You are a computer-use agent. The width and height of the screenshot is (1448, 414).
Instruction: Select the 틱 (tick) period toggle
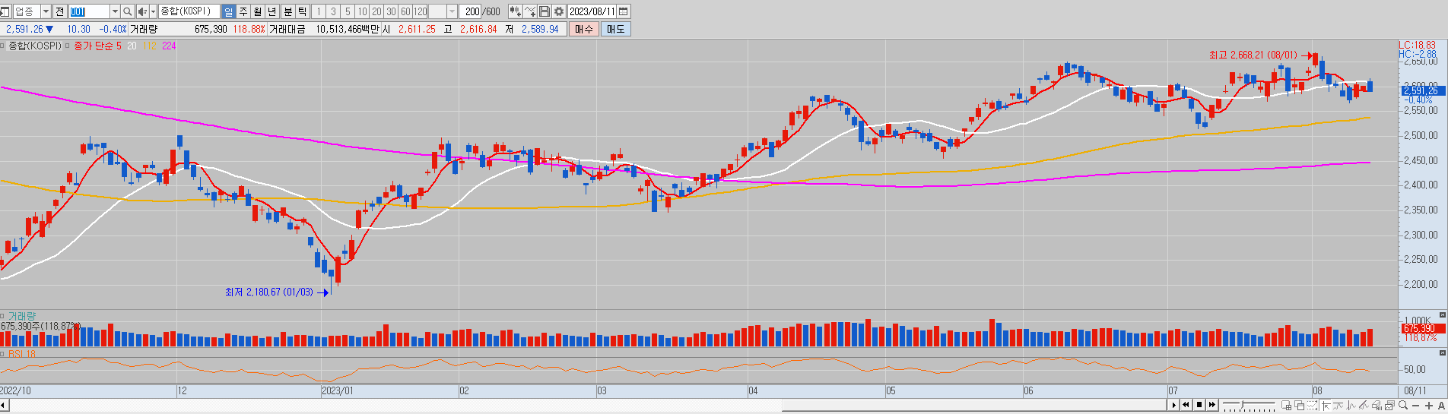(x=303, y=11)
